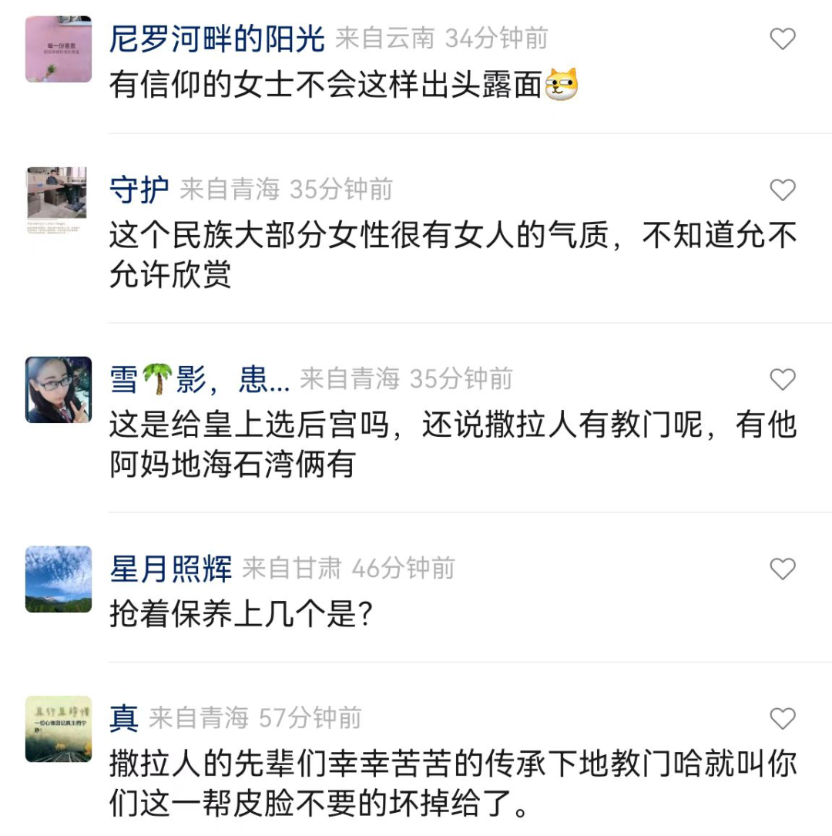Tap the girl avatar of 雪影
Image resolution: width=832 pixels, height=836 pixels.
tap(59, 389)
